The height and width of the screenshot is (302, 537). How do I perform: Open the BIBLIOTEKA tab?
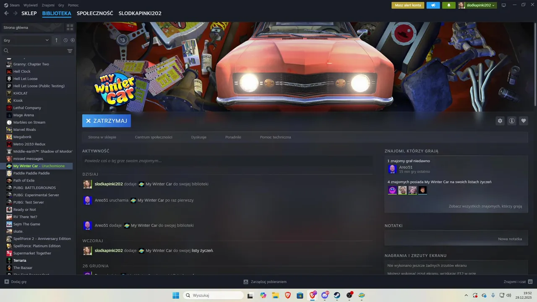pos(57,13)
